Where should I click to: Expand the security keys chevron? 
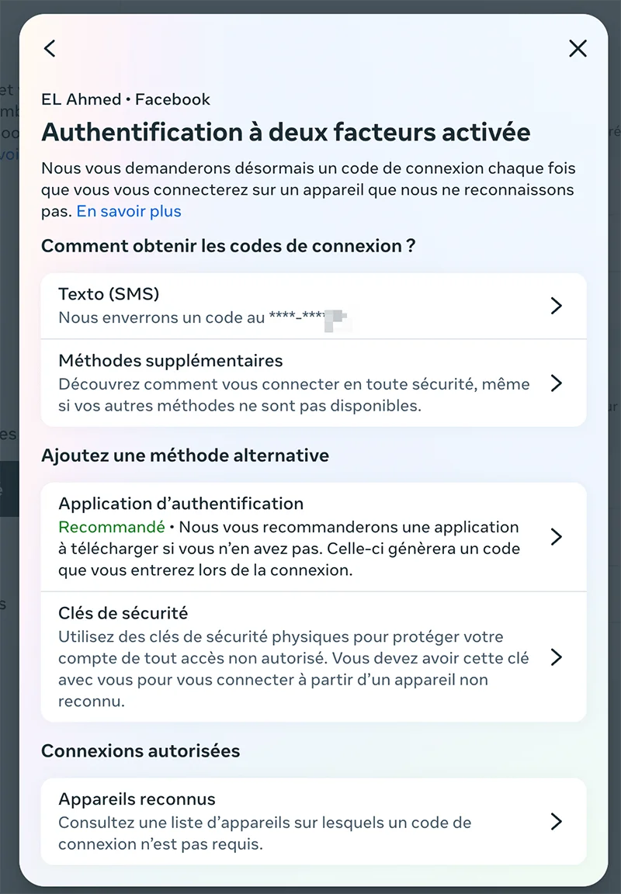click(556, 657)
